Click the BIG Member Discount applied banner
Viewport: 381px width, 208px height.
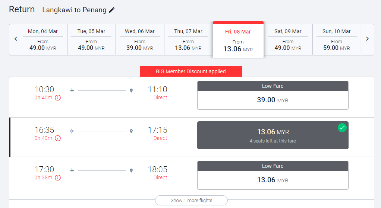191,71
